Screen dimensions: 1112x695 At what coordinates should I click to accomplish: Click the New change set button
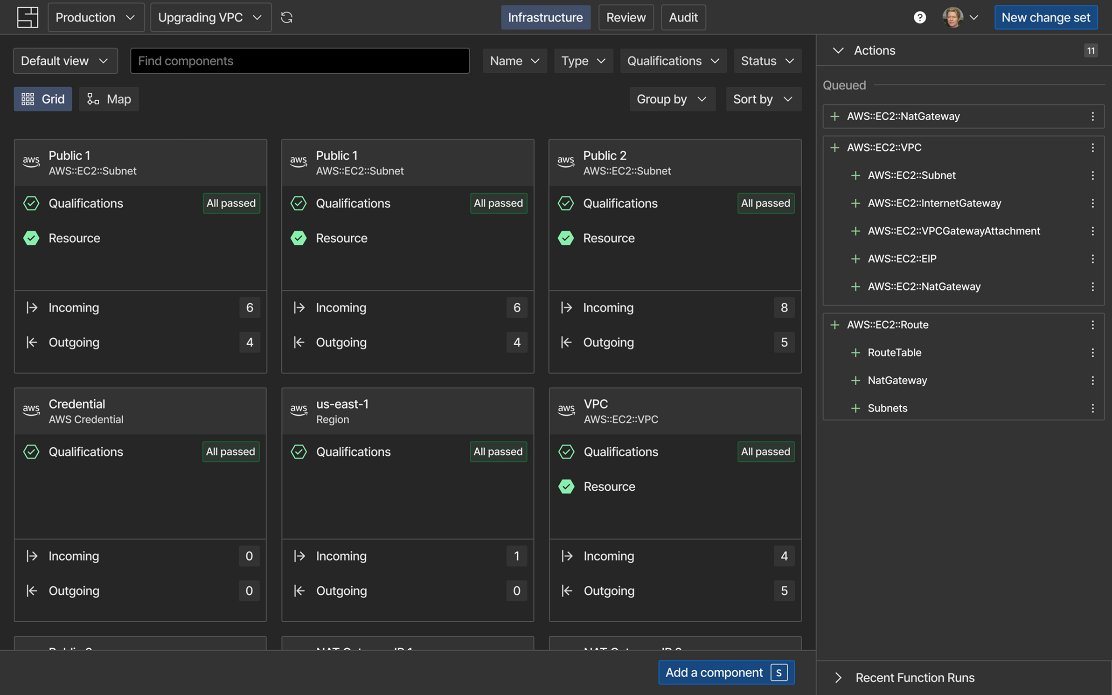[x=1046, y=17]
